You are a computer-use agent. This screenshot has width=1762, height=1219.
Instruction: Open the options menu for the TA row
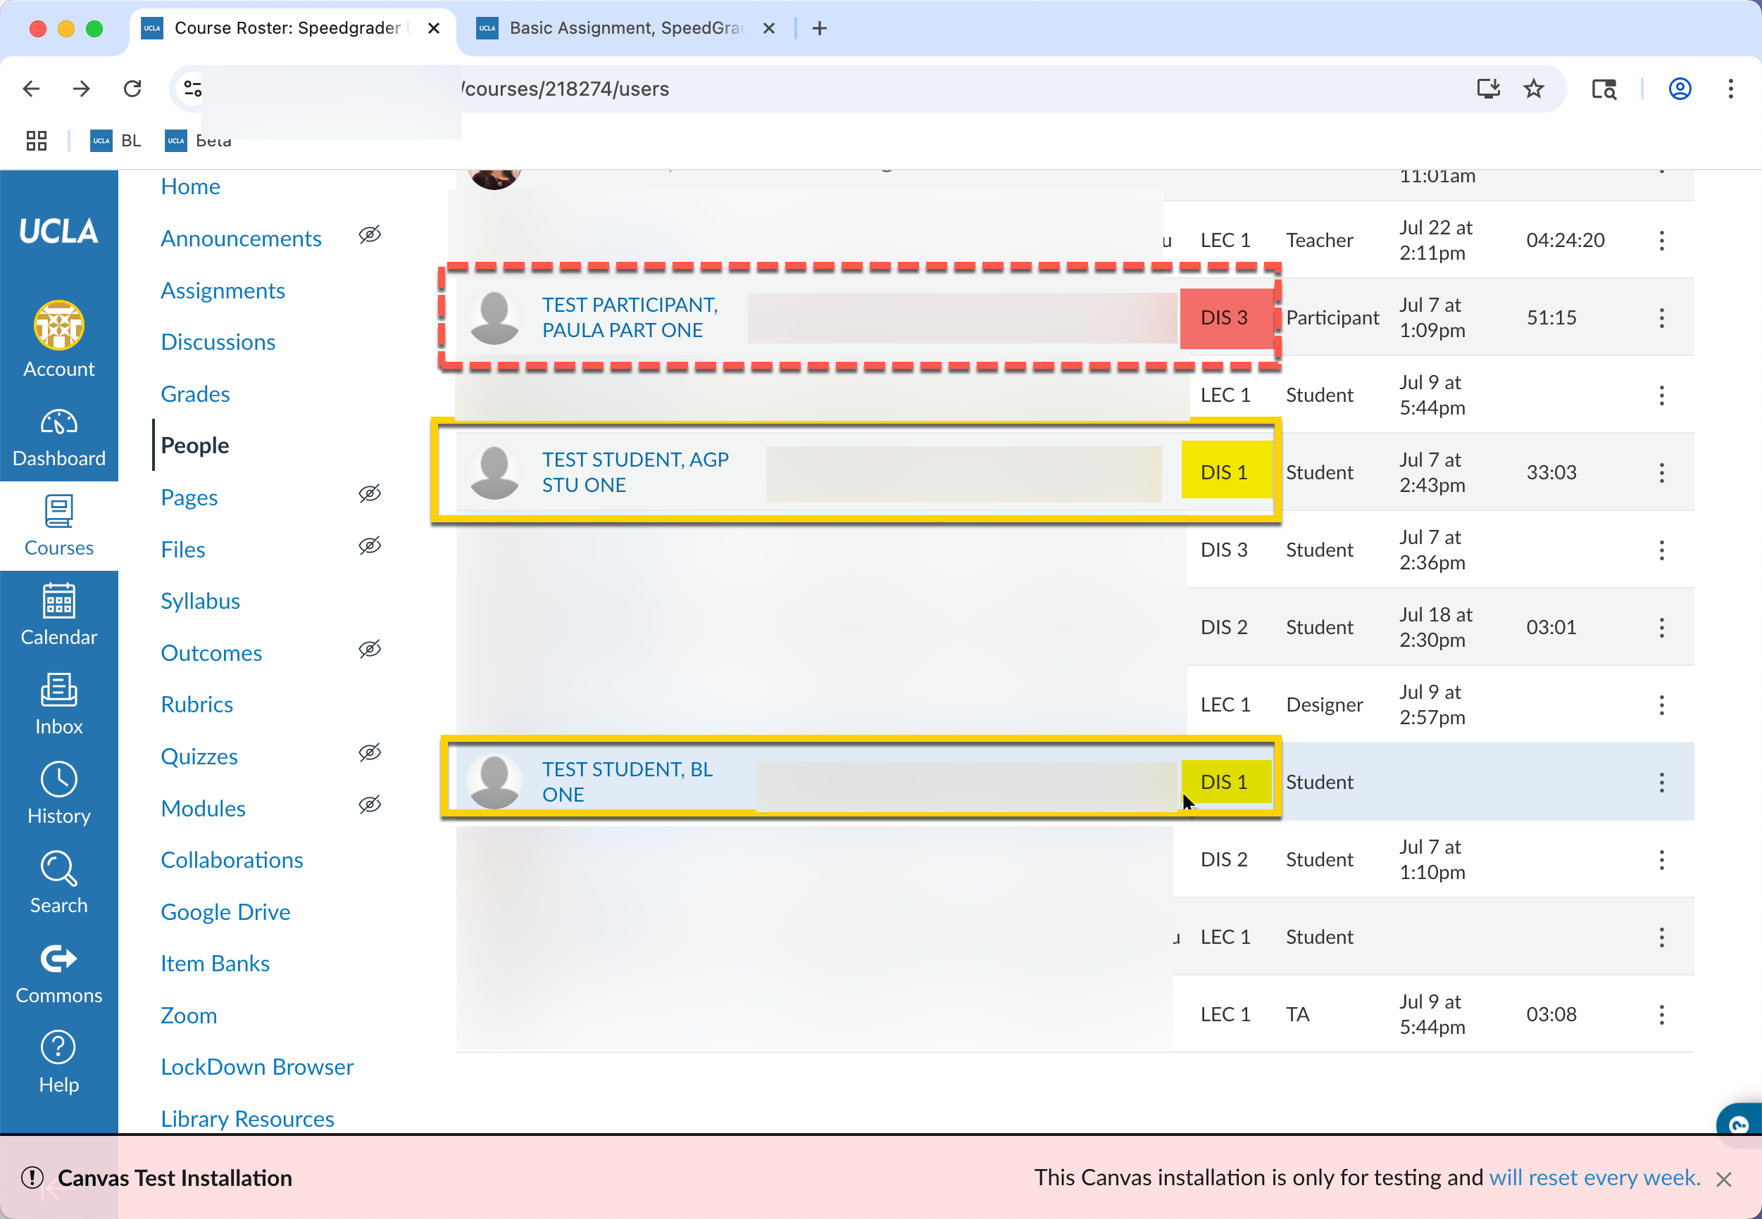pos(1662,1013)
